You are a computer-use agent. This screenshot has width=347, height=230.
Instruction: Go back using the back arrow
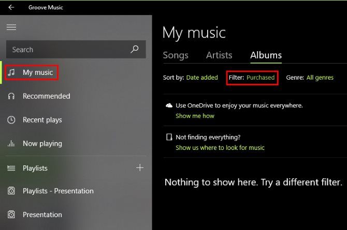pyautogui.click(x=11, y=7)
